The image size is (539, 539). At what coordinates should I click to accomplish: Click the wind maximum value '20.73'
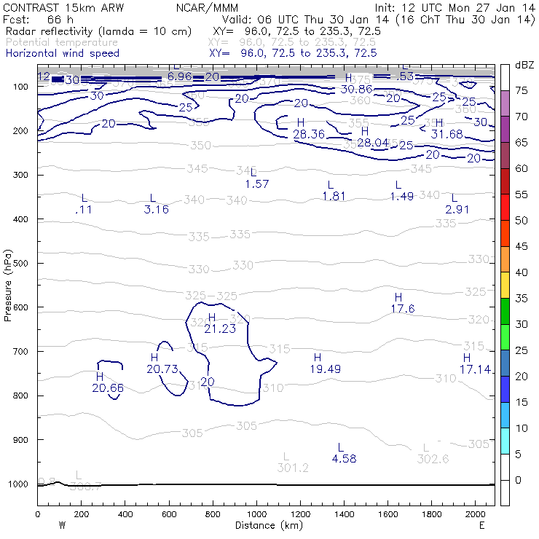pos(162,369)
